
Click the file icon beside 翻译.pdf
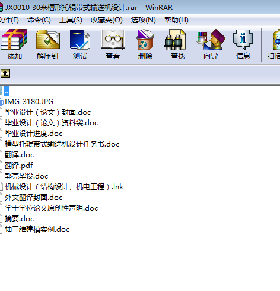pos(1,166)
